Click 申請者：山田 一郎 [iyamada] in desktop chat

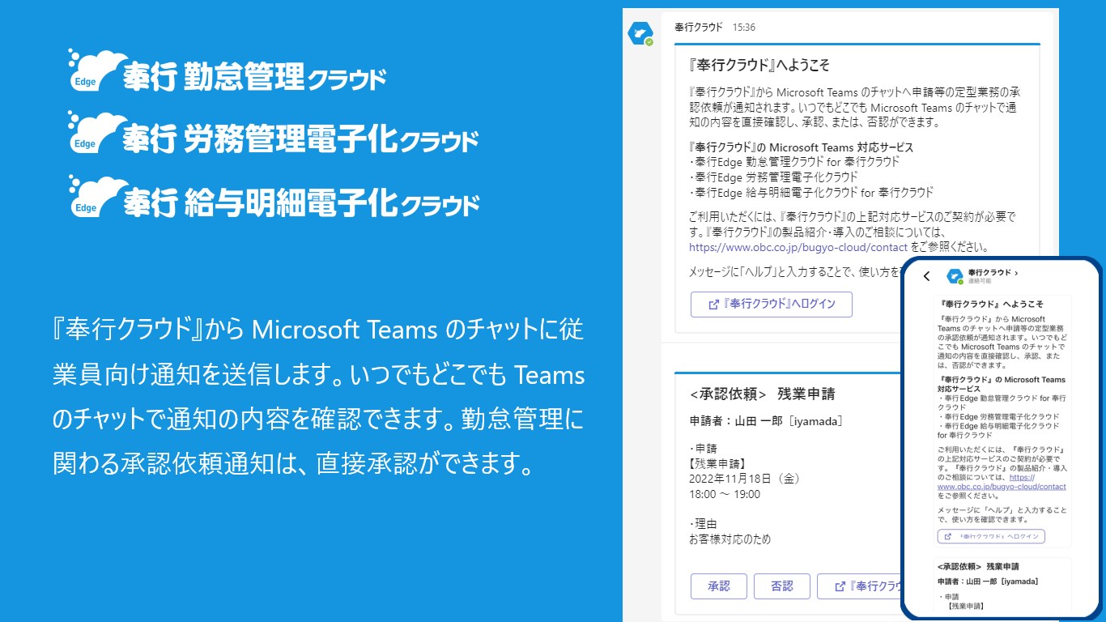(x=766, y=421)
